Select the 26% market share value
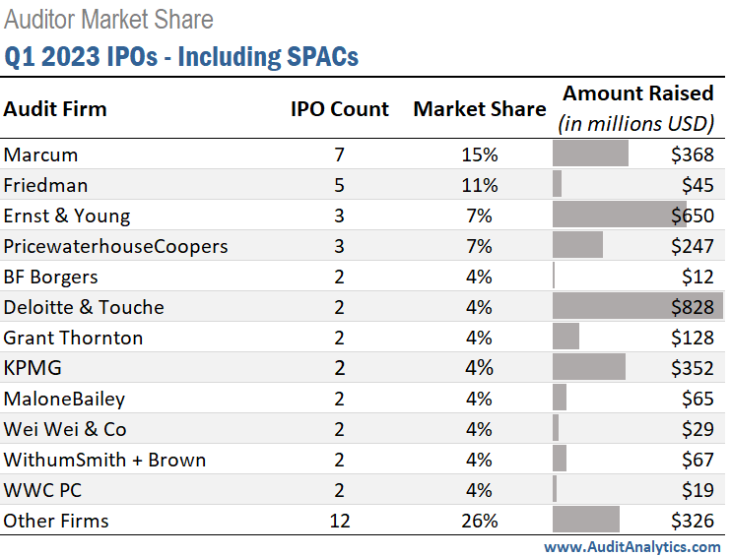The height and width of the screenshot is (556, 731). click(x=480, y=521)
